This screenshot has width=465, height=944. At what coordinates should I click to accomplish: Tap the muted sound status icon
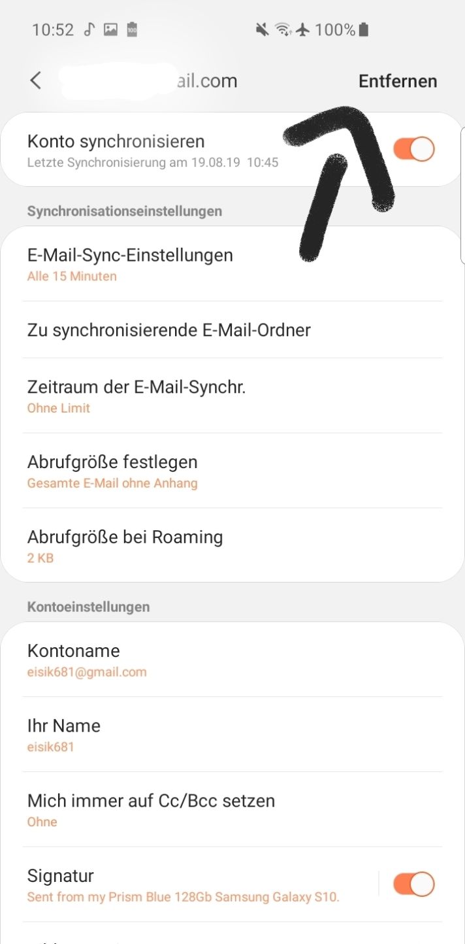coord(263,29)
